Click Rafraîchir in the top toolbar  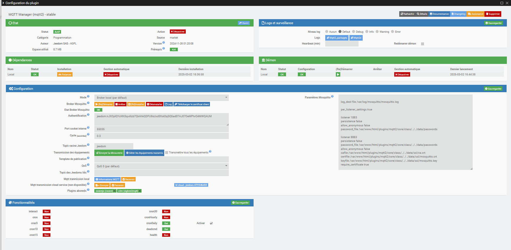point(408,14)
